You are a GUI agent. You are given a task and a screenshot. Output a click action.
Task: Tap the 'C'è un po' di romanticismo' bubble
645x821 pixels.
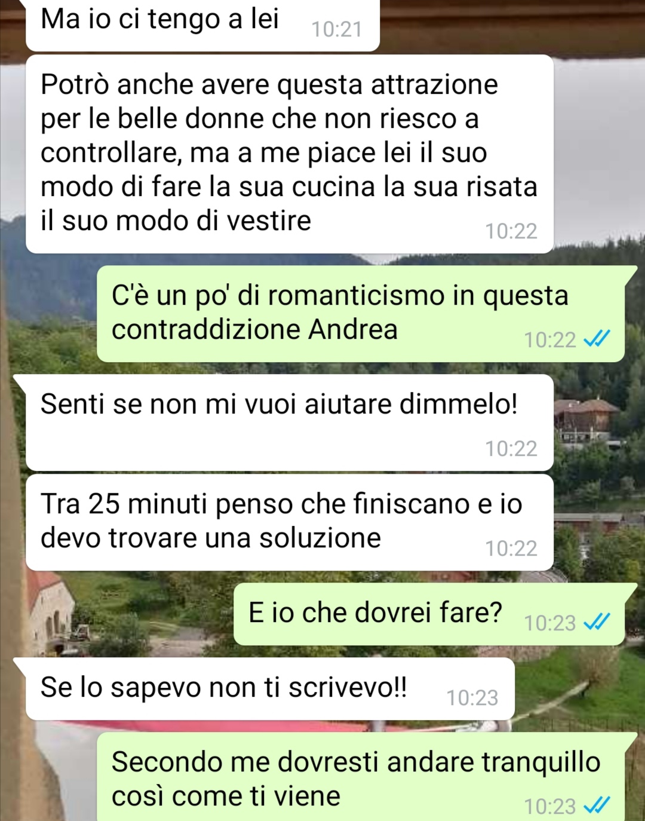click(x=361, y=314)
